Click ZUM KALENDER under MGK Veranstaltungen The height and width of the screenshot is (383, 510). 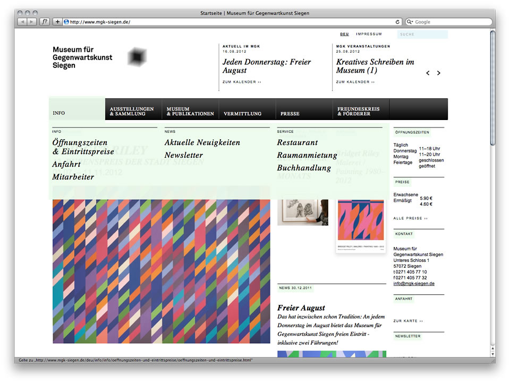[355, 82]
